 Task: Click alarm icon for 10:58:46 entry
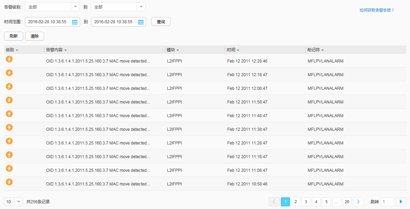tap(9, 182)
